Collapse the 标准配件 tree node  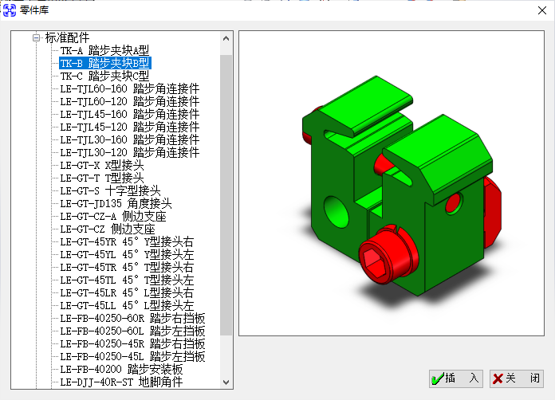36,37
